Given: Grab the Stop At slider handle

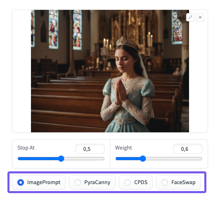Looking at the screenshot, I should coord(61,159).
